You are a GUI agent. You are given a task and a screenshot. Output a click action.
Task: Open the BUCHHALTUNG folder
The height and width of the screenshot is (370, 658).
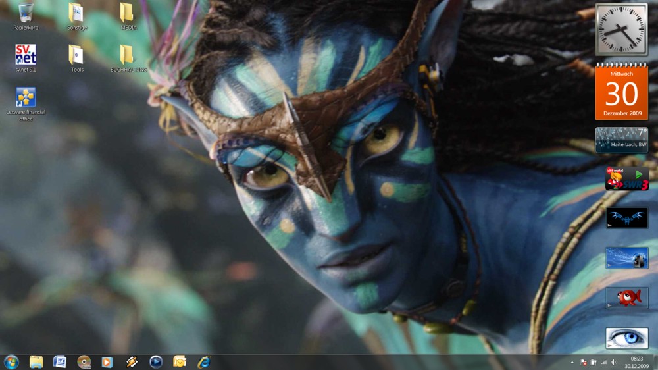pos(127,55)
